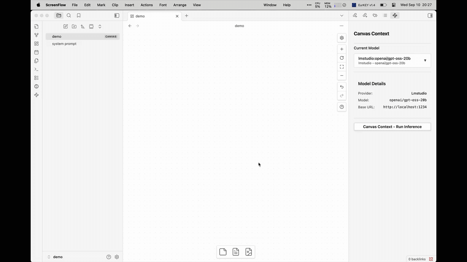467x262 pixels.
Task: Open the graph view from the left ribbon
Action: pyautogui.click(x=36, y=35)
